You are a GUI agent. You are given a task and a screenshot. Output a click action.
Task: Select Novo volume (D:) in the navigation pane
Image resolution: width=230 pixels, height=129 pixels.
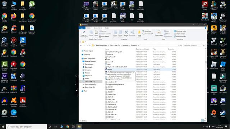tap(91, 85)
